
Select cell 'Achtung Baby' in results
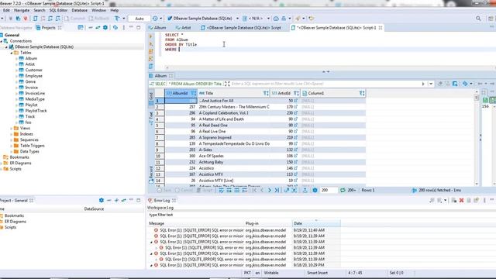click(x=233, y=162)
